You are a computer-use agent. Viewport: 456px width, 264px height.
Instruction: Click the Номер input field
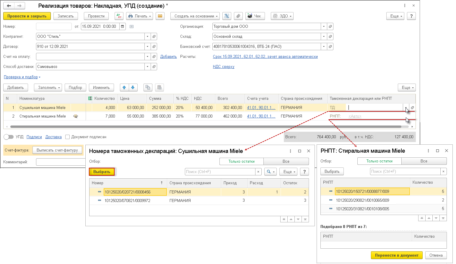coord(54,26)
